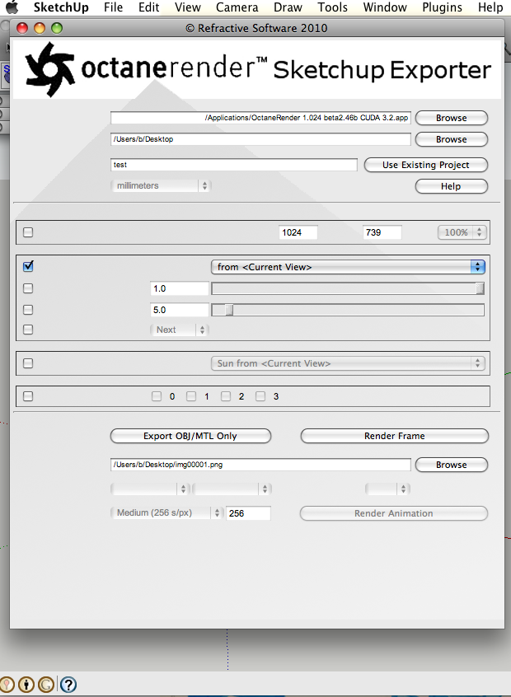This screenshot has width=511, height=697.
Task: Check the box labeled 3
Action: (x=260, y=396)
